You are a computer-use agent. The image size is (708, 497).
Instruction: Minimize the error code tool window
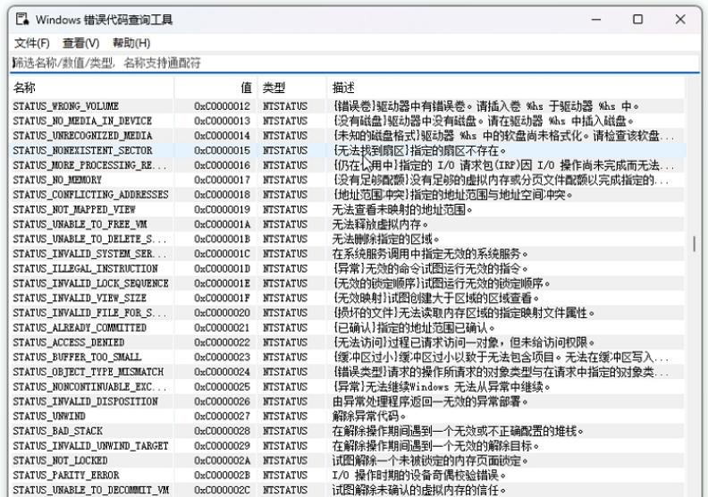pyautogui.click(x=597, y=19)
